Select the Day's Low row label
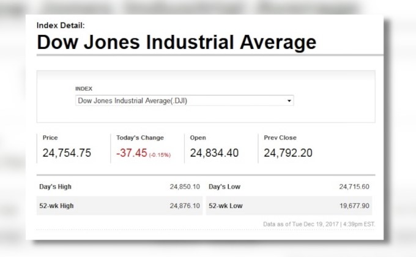 225,187
